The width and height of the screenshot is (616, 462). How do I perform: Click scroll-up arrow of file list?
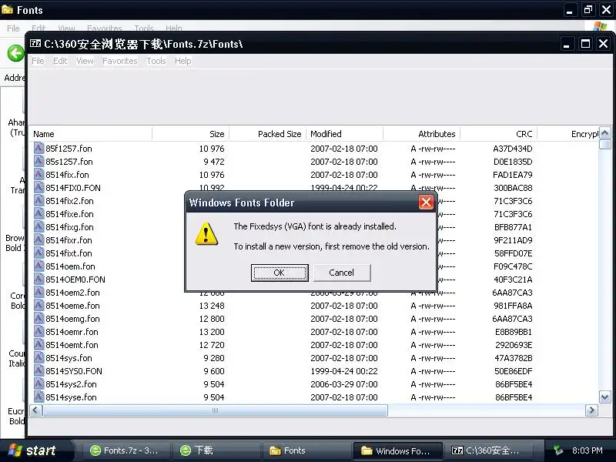[605, 133]
